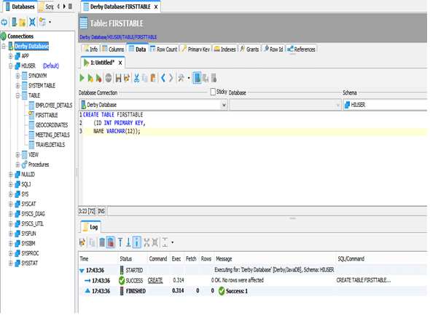Open the Row Count tab
Viewport: 430px width, 318px height.
pos(164,49)
